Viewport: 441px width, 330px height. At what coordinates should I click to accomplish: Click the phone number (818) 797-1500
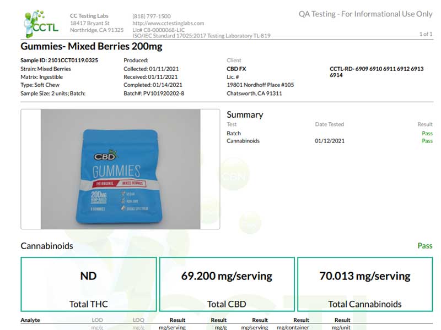pyautogui.click(x=152, y=15)
